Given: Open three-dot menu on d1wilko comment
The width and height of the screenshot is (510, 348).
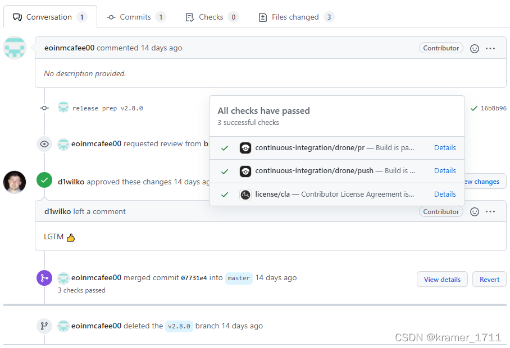Looking at the screenshot, I should coord(490,212).
